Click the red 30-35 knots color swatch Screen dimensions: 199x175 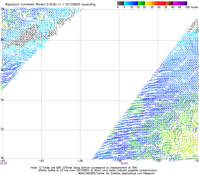click(x=162, y=3)
